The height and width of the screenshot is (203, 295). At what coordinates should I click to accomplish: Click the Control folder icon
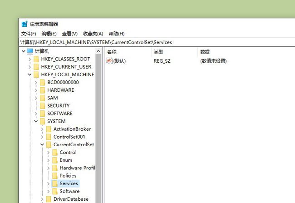click(x=55, y=152)
